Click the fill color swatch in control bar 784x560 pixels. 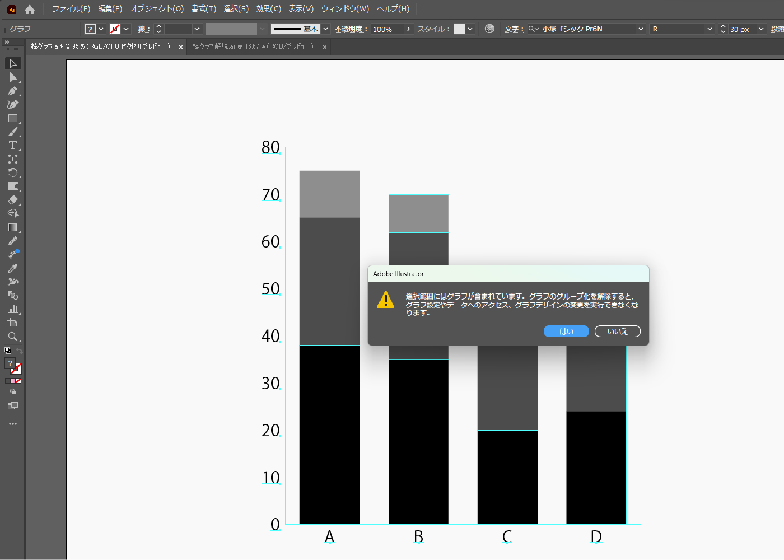(x=90, y=29)
